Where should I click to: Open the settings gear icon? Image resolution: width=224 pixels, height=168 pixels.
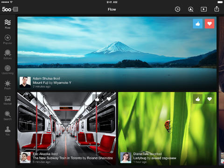(177, 9)
